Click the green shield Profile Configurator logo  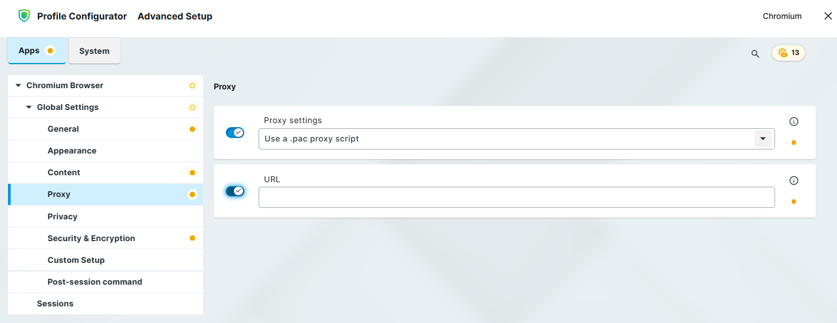[24, 16]
